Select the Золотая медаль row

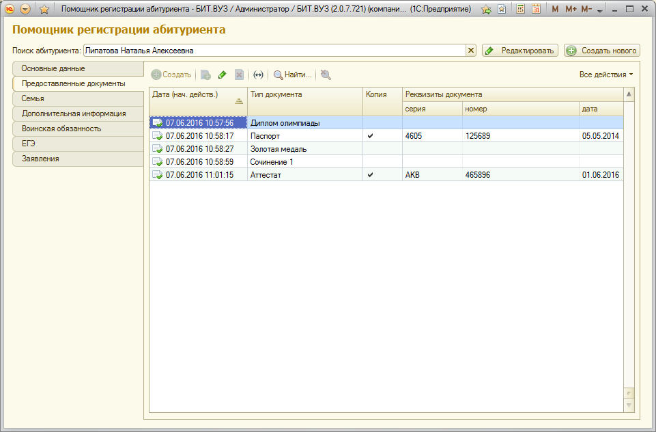[386, 149]
